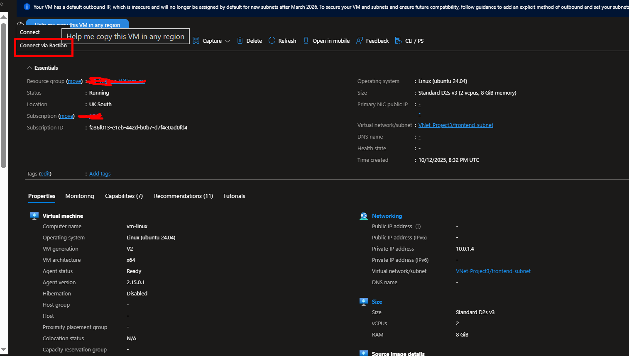Click the Feedback person icon
Screen dimensions: 629x356
[x=360, y=41]
